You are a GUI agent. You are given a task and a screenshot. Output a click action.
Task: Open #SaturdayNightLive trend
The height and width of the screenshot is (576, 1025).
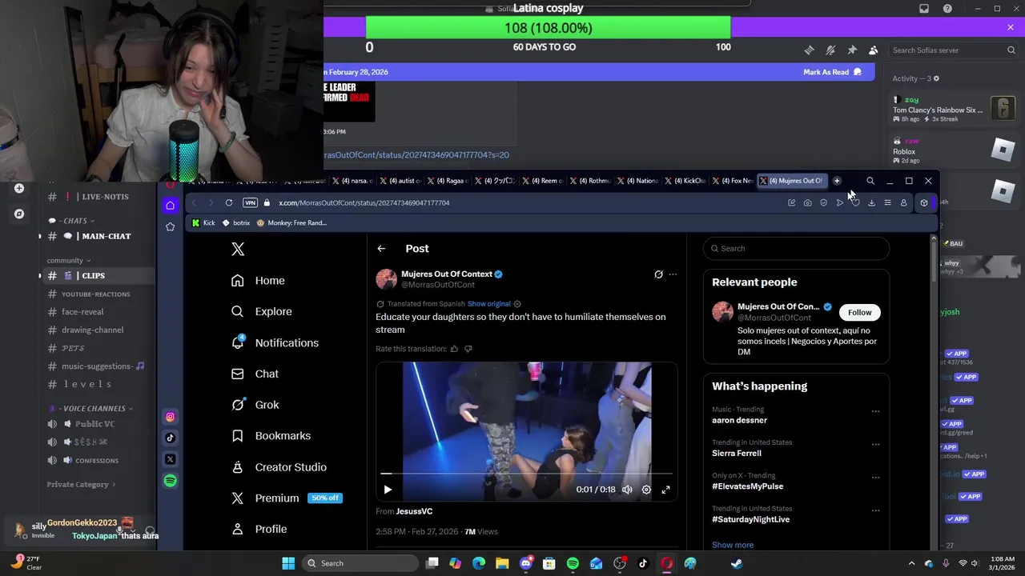(750, 519)
